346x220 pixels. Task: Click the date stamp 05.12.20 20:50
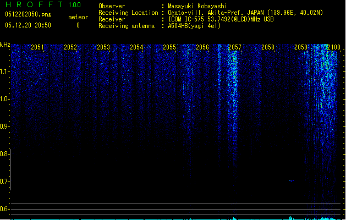pos(28,25)
